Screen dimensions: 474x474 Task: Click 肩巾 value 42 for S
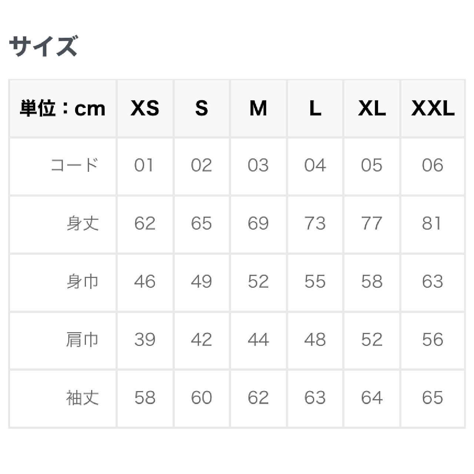[x=201, y=340]
